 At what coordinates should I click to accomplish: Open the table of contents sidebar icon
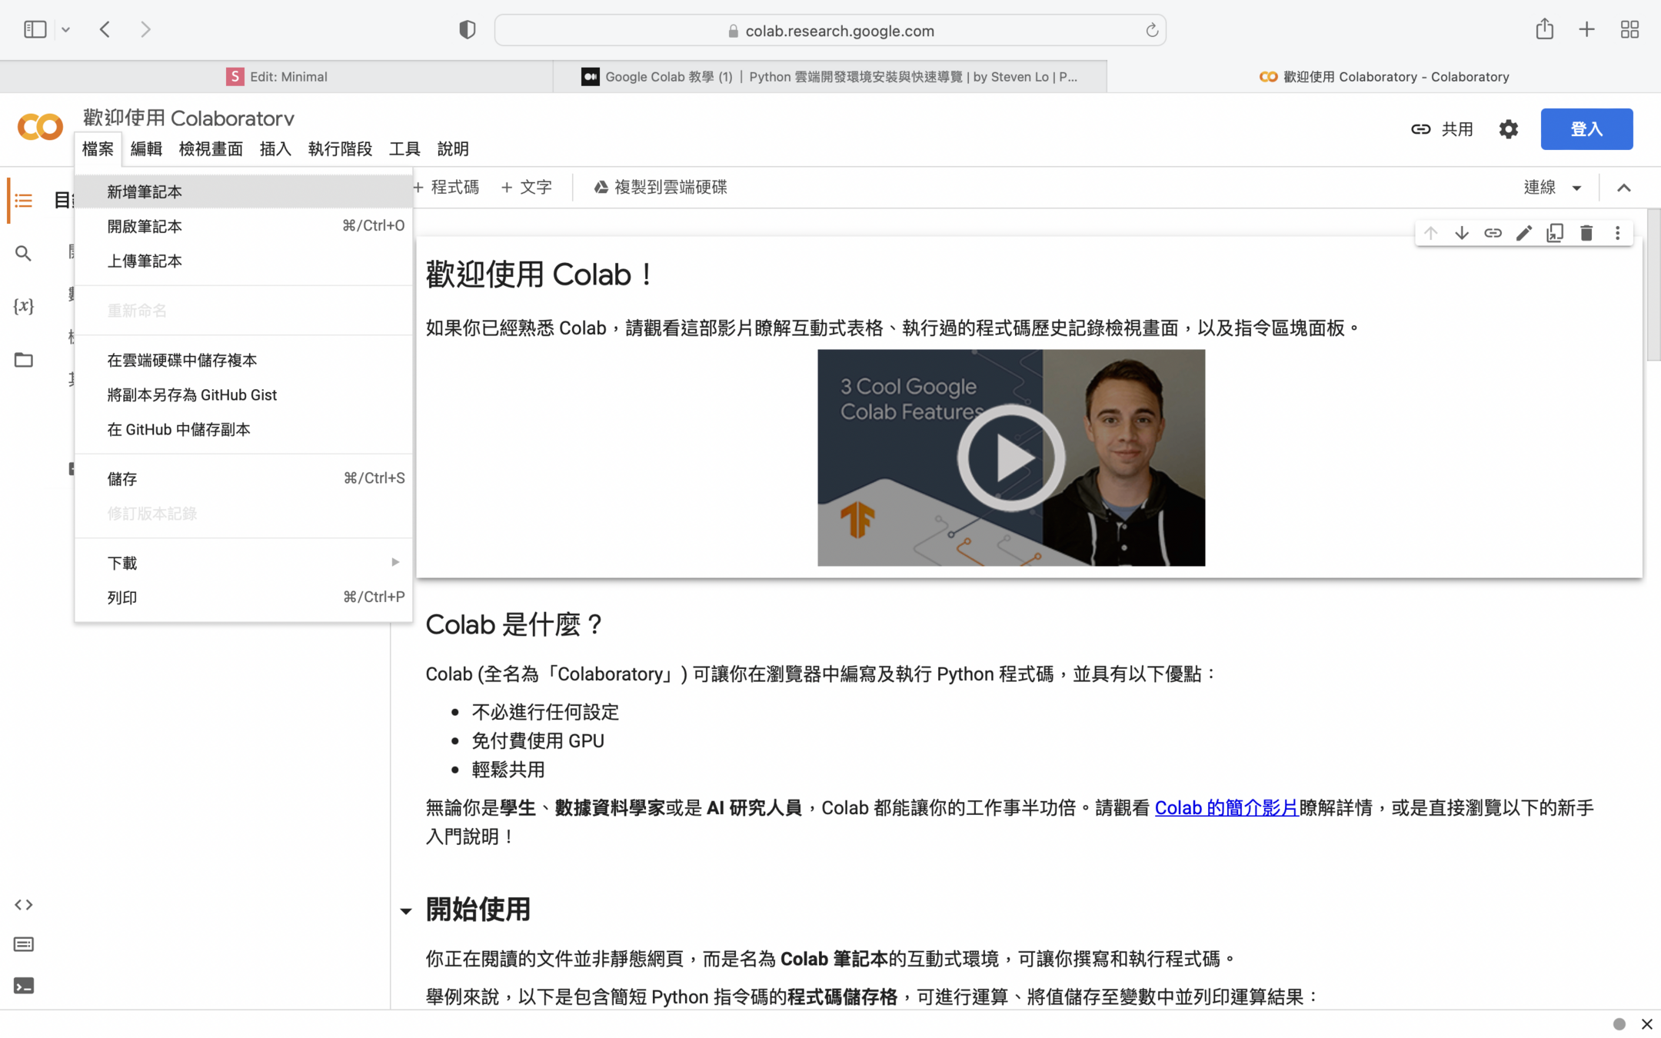[x=23, y=201]
